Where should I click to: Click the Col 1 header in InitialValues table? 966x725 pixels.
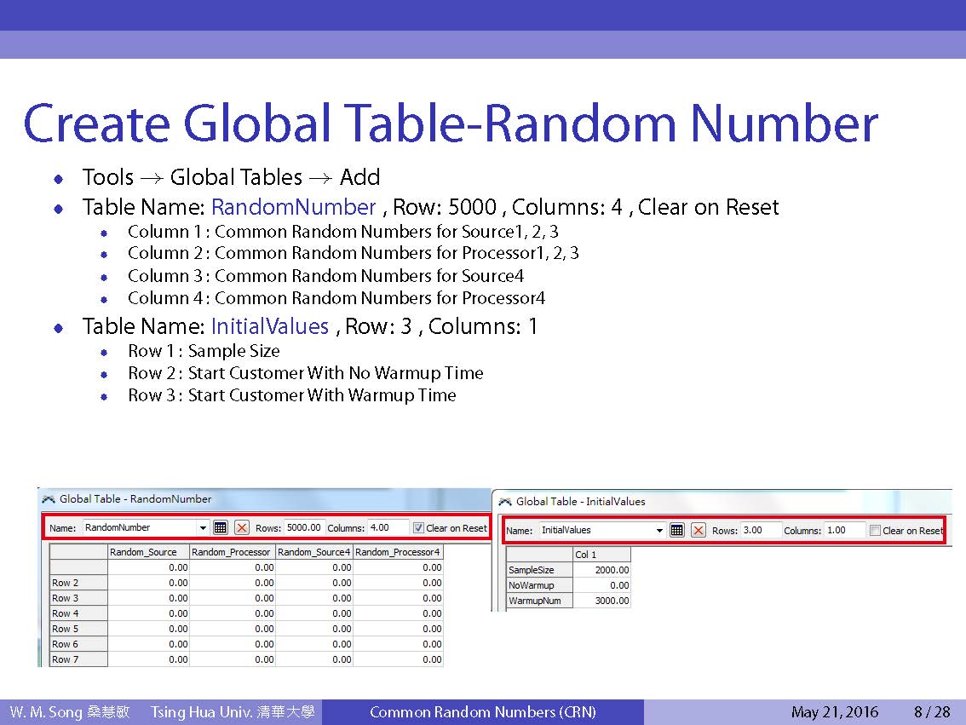coord(601,555)
